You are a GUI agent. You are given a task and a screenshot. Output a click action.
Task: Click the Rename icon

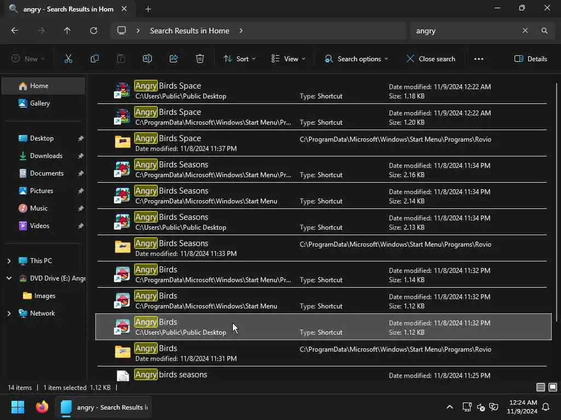pyautogui.click(x=147, y=59)
